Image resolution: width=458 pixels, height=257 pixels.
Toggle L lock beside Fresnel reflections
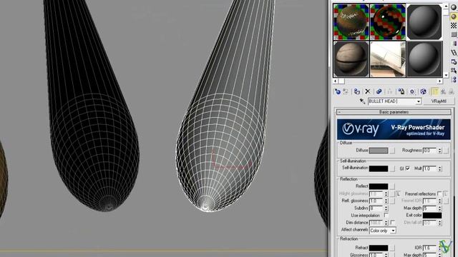click(x=446, y=193)
